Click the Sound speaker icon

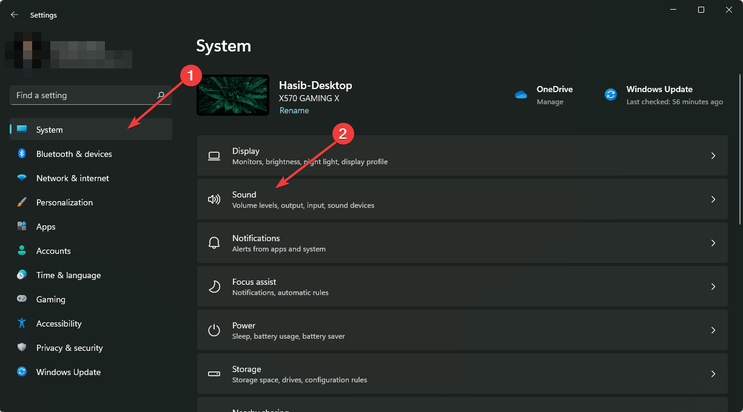[x=214, y=199]
